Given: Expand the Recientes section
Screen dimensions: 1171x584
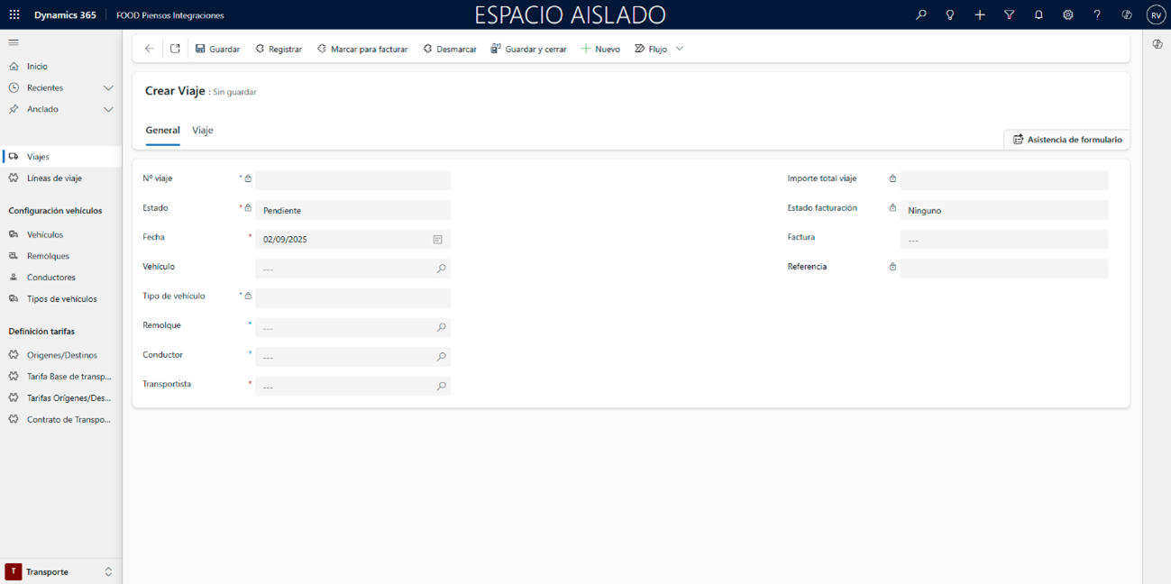Looking at the screenshot, I should pos(108,88).
